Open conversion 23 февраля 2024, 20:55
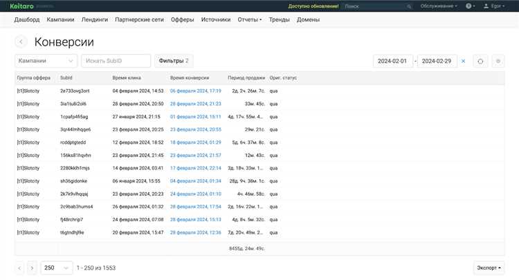This screenshot has width=519, height=280. 196,129
